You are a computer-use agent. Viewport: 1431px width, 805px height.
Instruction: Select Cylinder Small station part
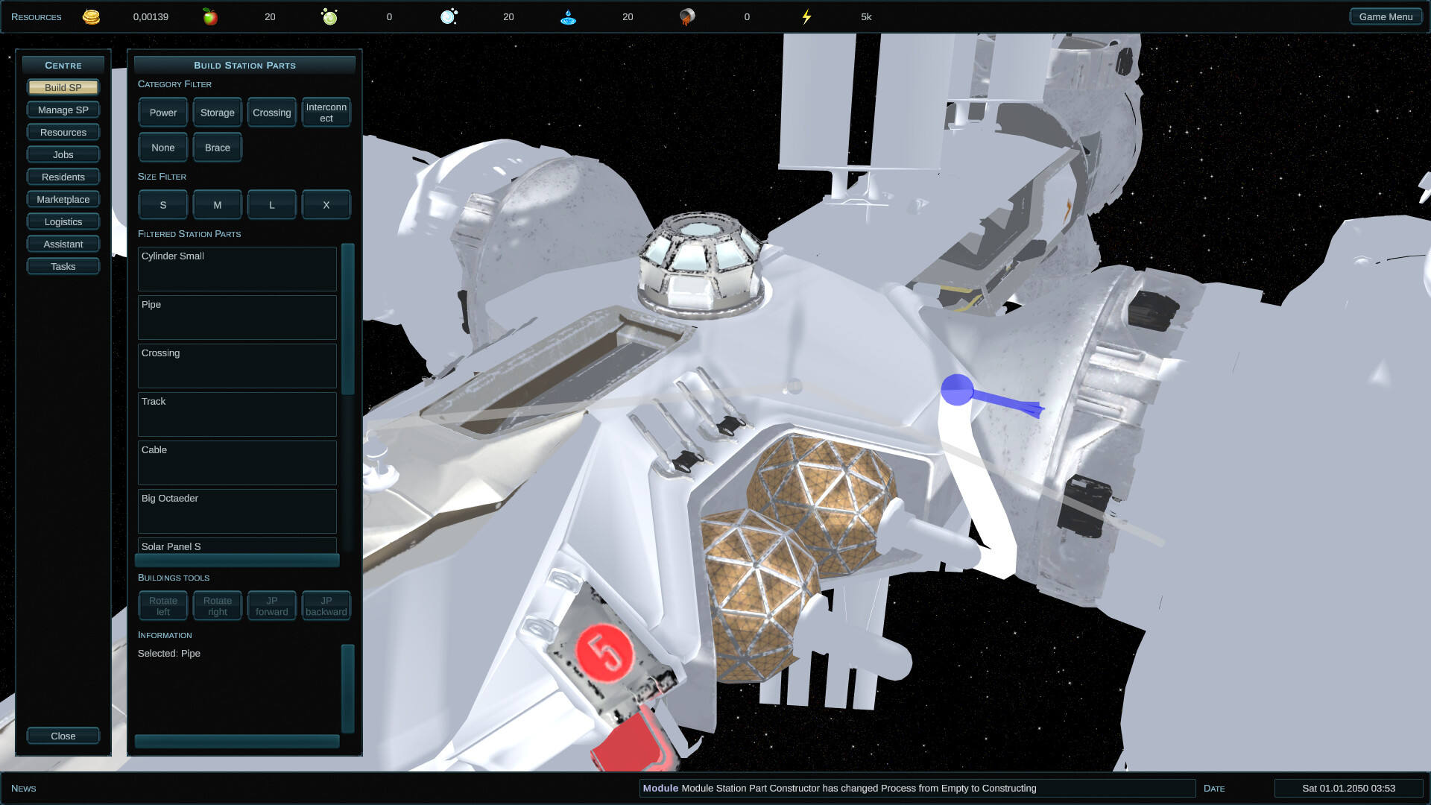tap(237, 269)
